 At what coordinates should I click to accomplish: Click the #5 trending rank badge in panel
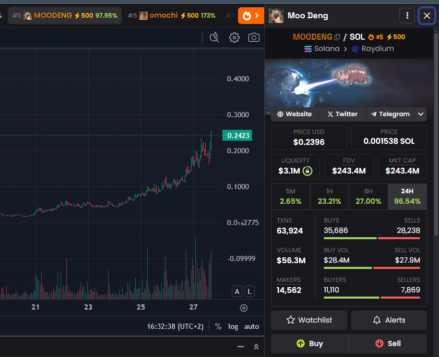click(376, 37)
